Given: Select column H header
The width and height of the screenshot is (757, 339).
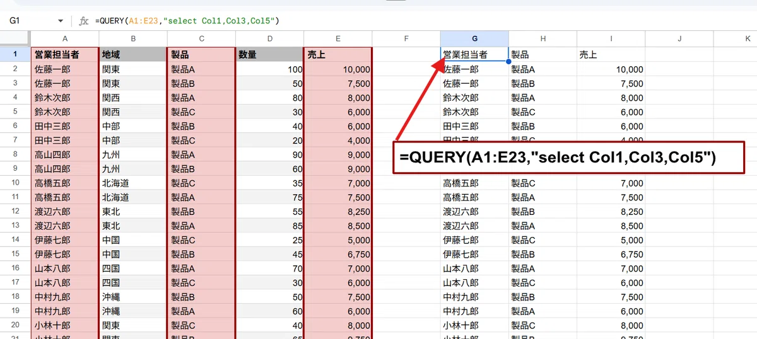Looking at the screenshot, I should (x=543, y=38).
